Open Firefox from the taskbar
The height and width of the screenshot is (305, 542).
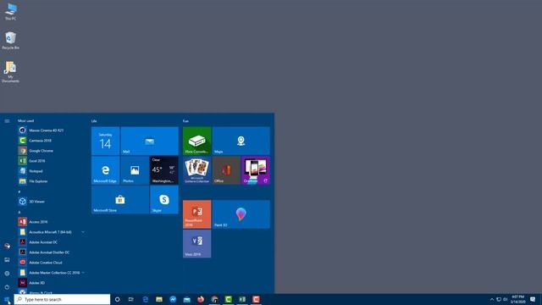click(201, 299)
